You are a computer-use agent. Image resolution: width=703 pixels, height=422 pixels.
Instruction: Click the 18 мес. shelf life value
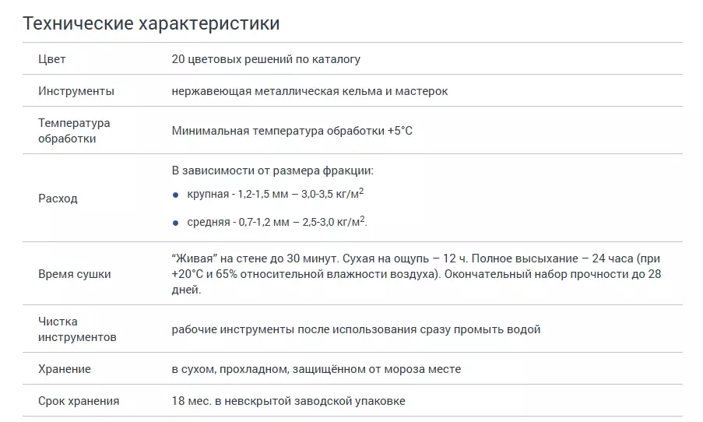(x=288, y=401)
